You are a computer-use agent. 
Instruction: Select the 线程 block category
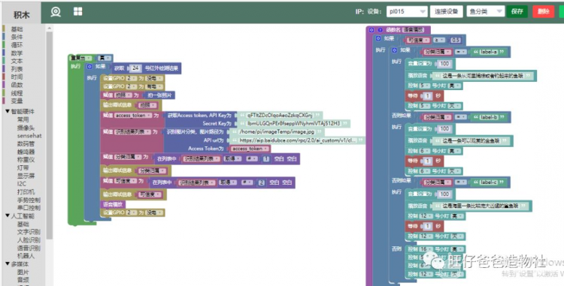(17, 93)
